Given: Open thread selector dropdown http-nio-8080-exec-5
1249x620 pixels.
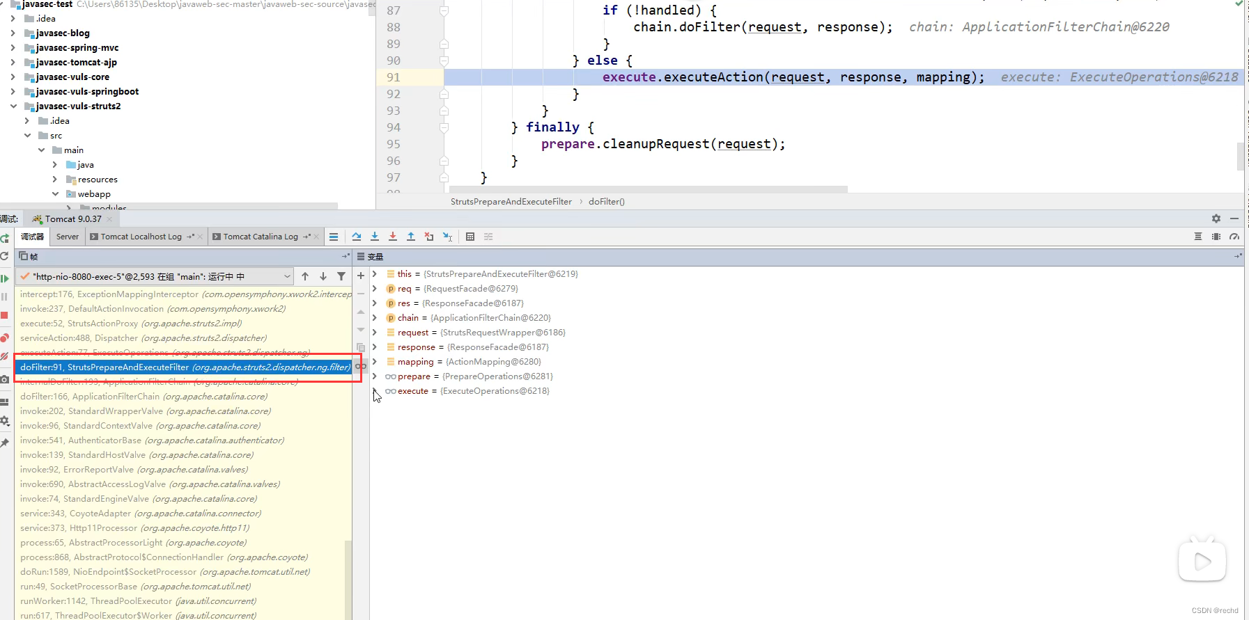Looking at the screenshot, I should (155, 276).
